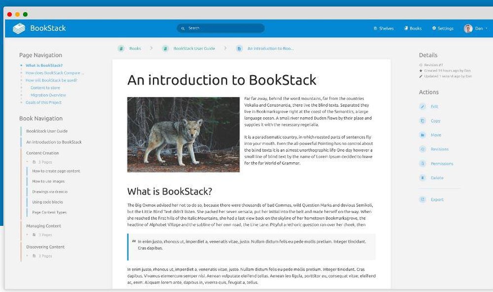
Task: Click Updated 1 second ago by Dan
Action: [x=448, y=76]
